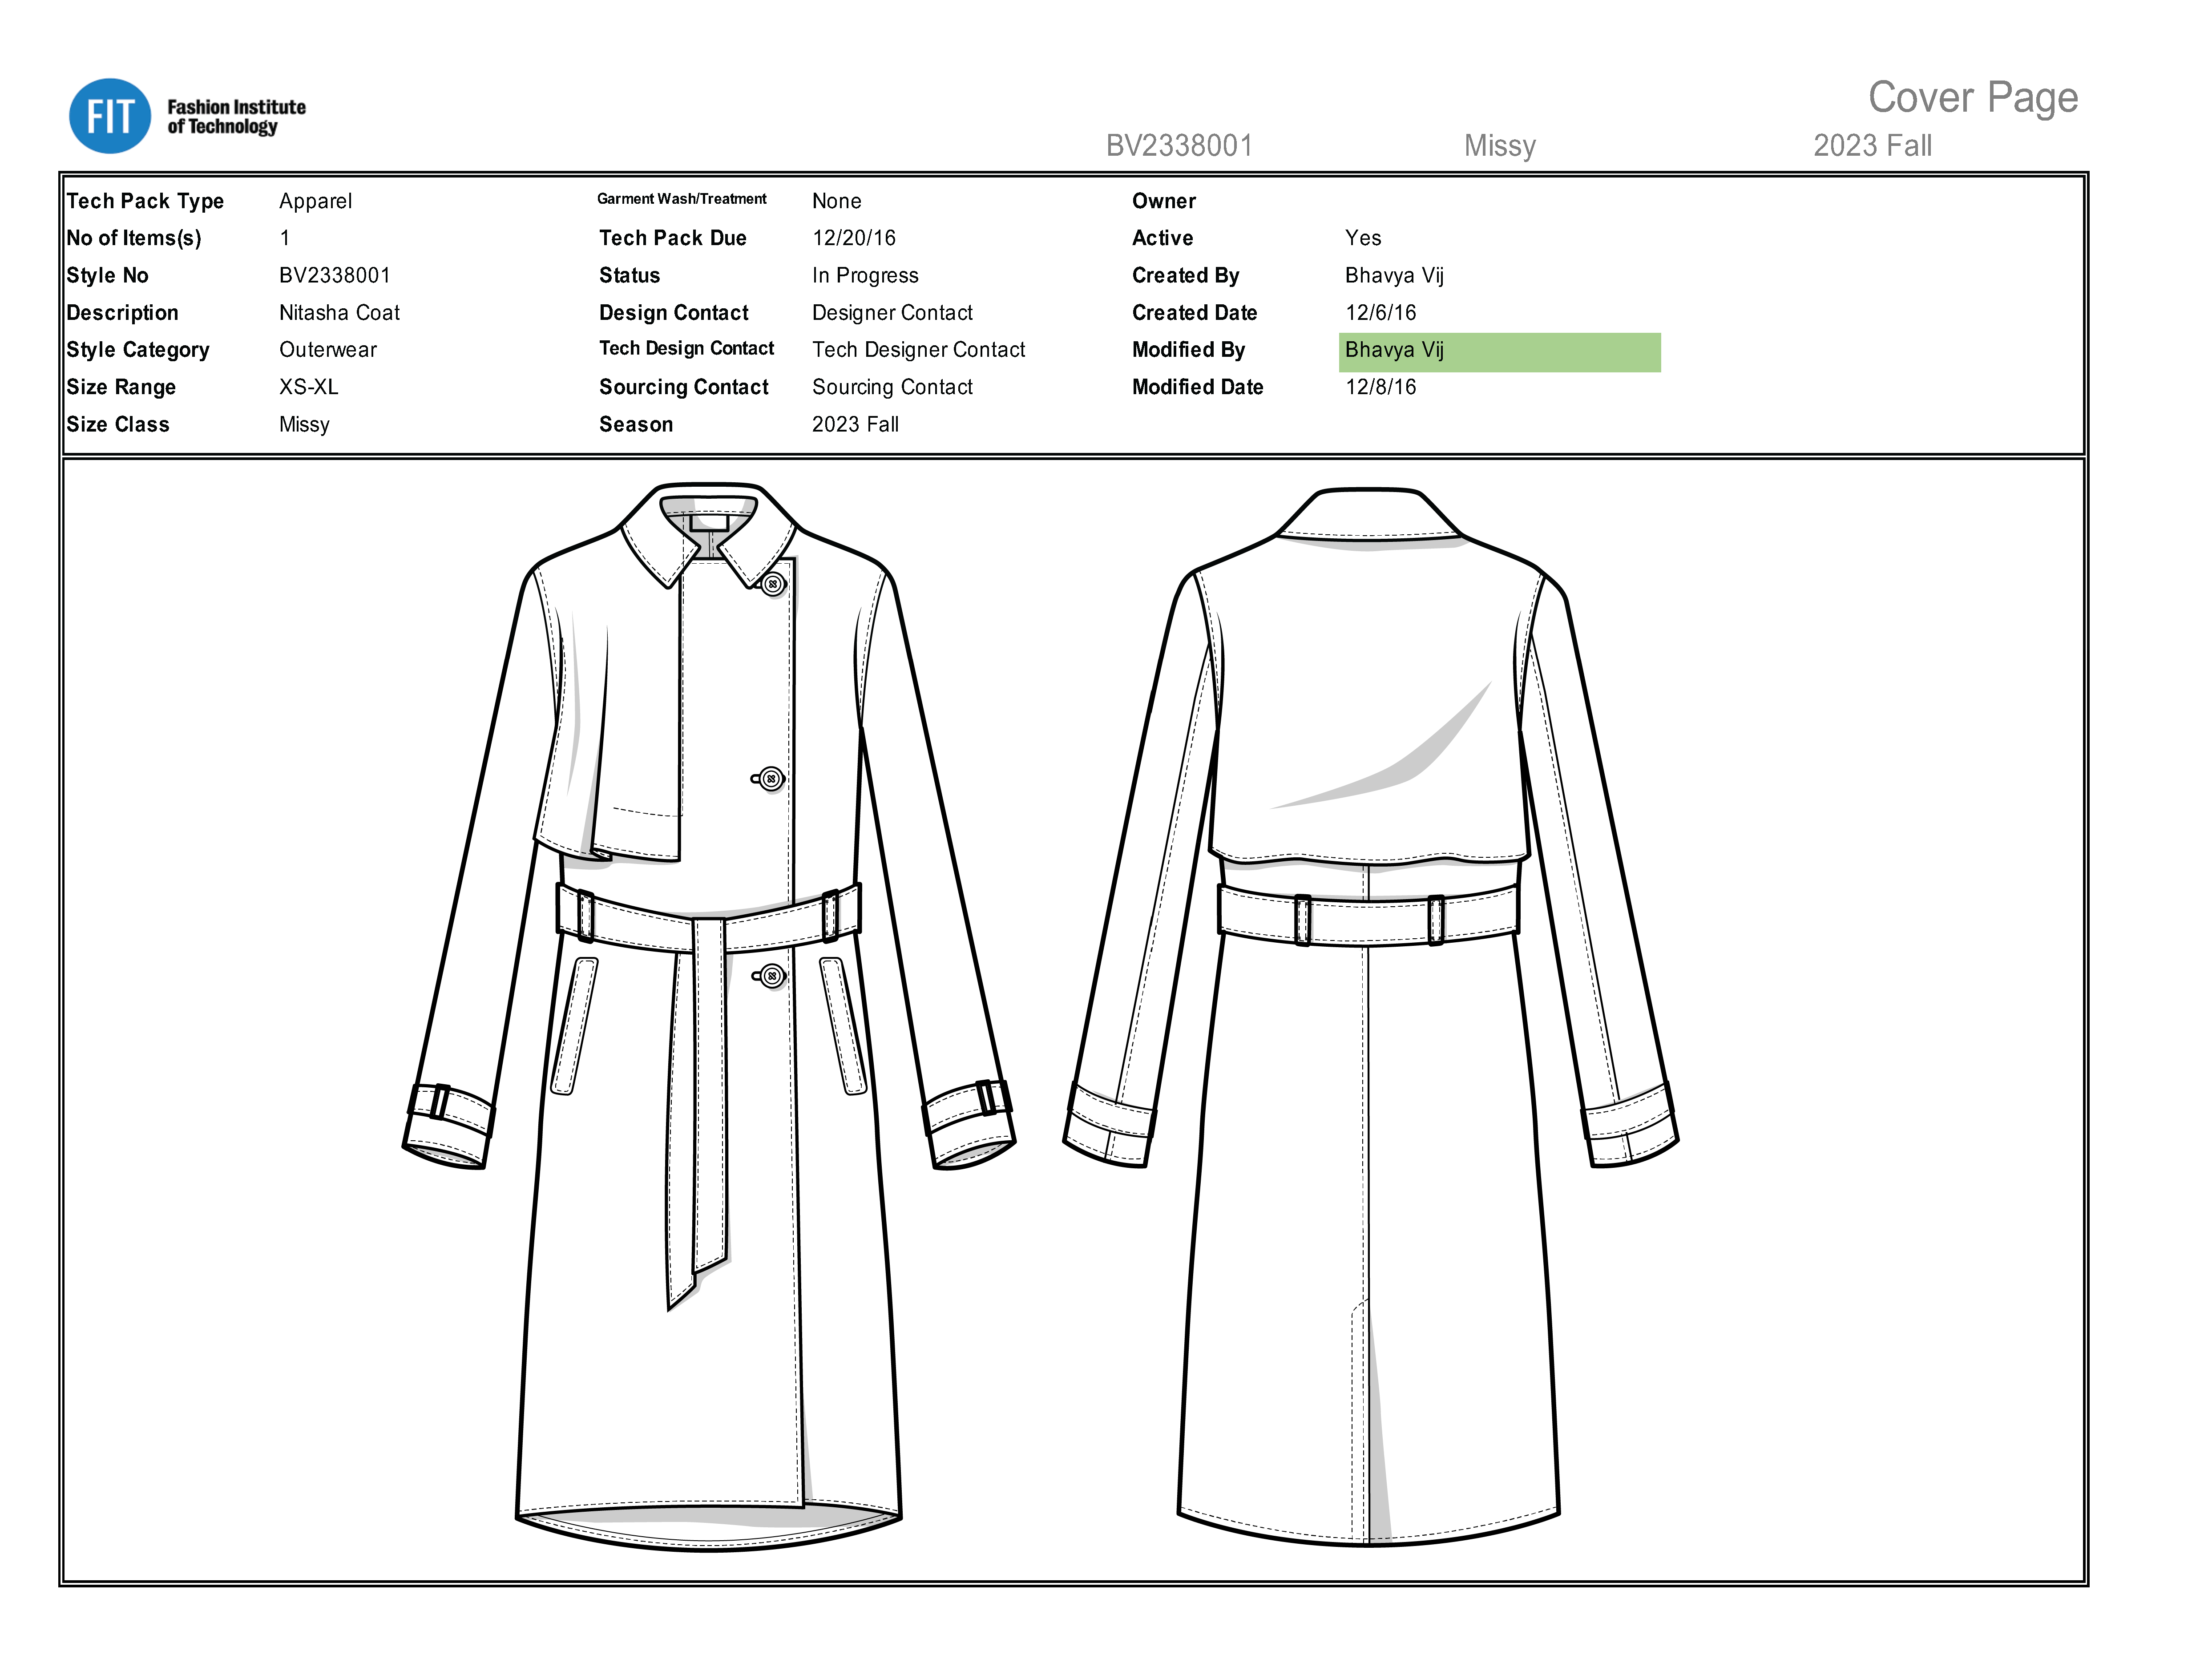Viewport: 2212px width, 1659px height.
Task: Click the 'Cover Page' title
Action: click(1973, 98)
